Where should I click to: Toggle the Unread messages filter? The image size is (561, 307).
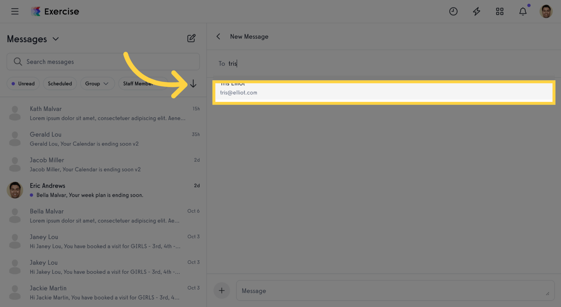click(23, 83)
